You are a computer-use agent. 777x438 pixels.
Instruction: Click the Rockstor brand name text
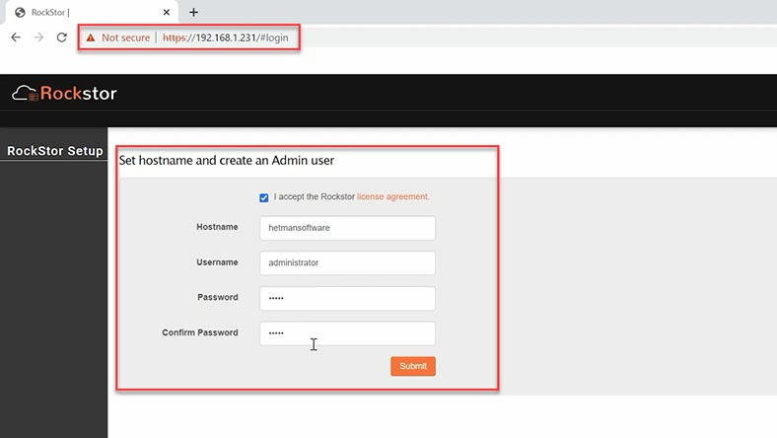click(x=78, y=94)
